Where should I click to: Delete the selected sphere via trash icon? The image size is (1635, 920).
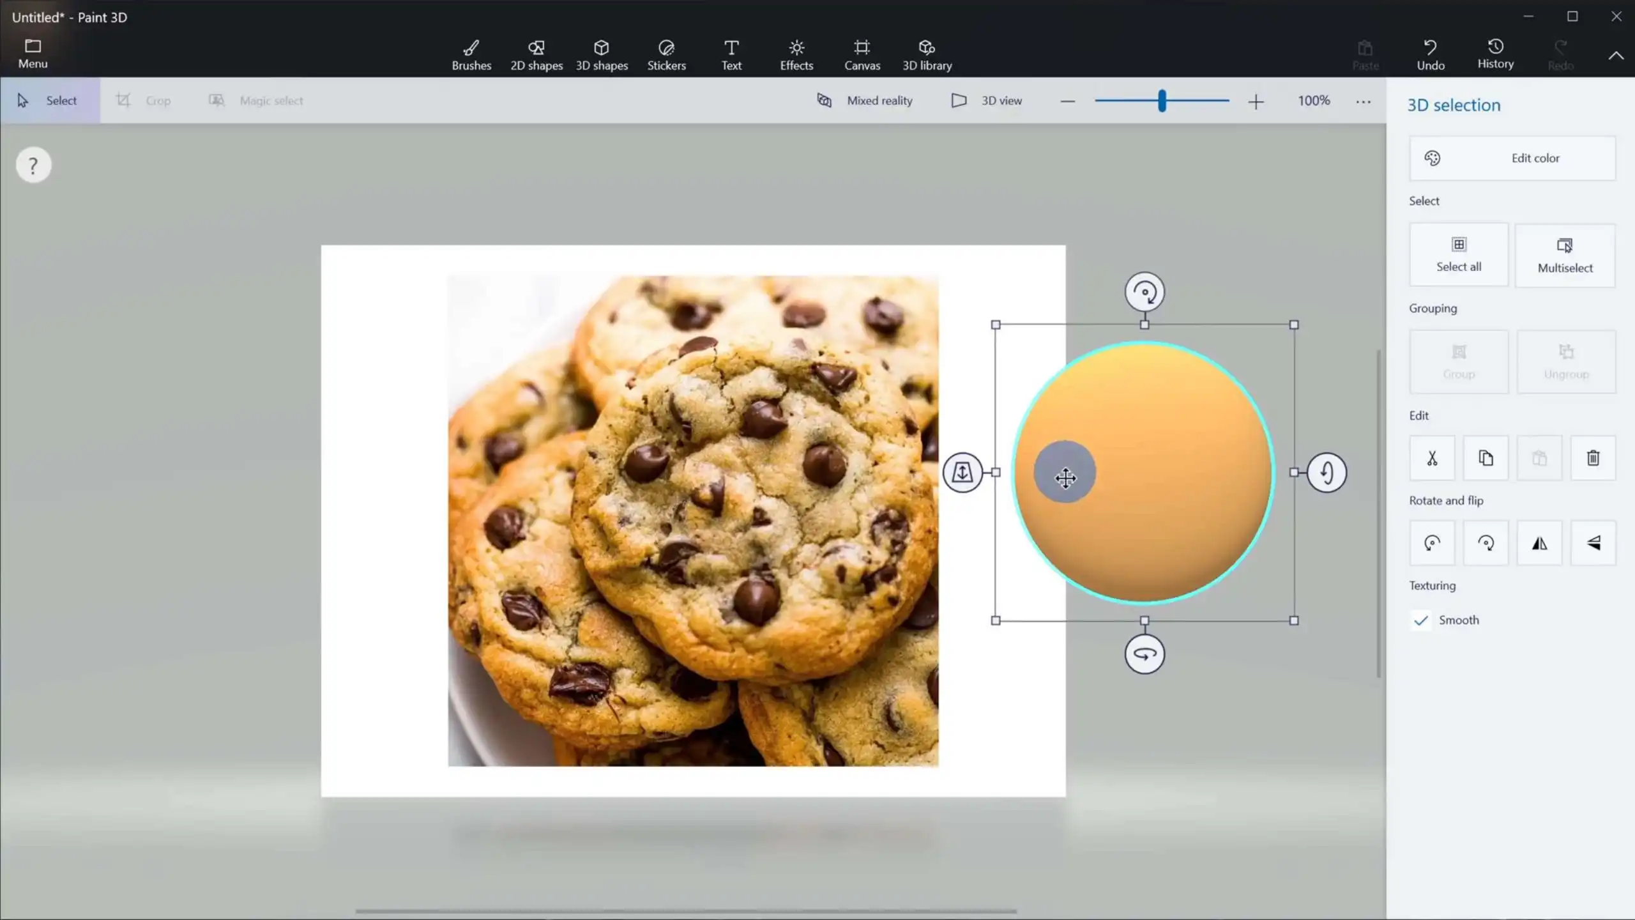[1593, 458]
